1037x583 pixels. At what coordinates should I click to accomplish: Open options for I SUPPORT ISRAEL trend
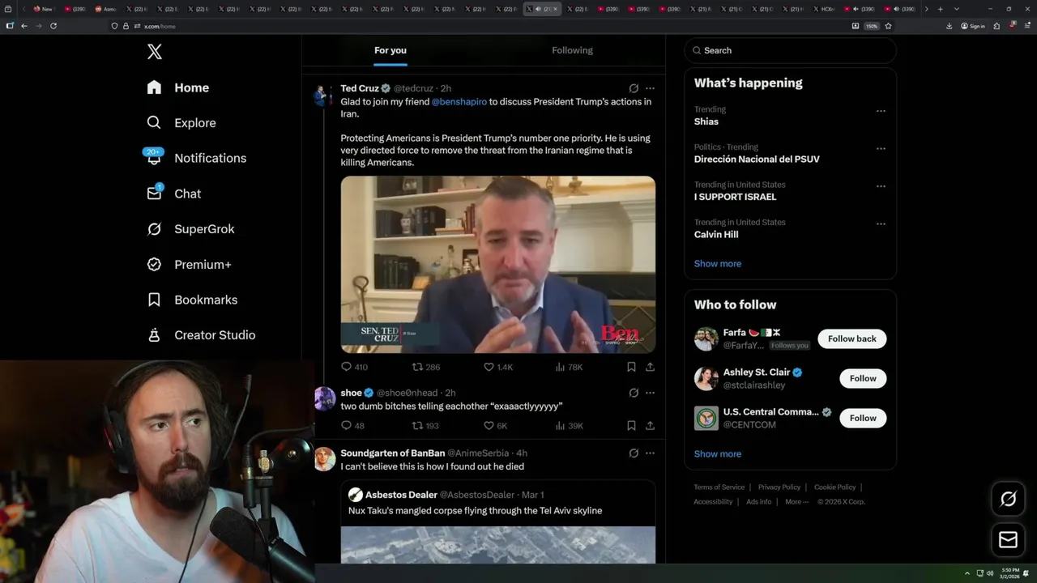pos(881,186)
